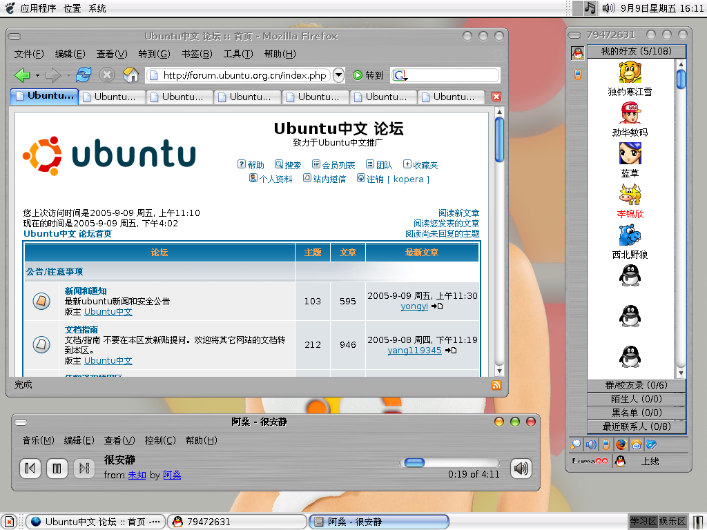Click the grey forward arrow in Firefox
Viewport: 707px width, 530px height.
52,75
